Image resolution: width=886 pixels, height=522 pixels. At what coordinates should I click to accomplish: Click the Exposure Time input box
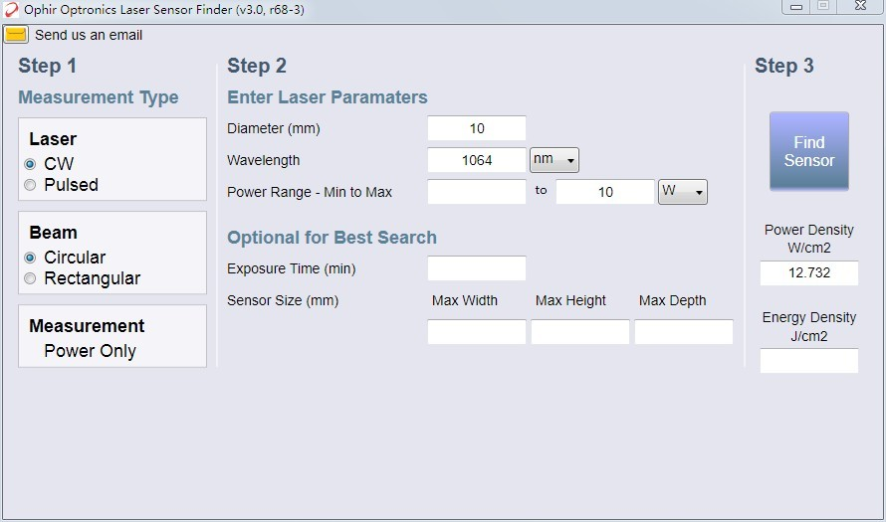click(477, 268)
